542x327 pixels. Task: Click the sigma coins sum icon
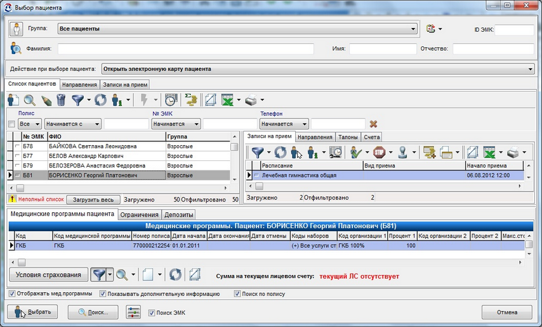(x=191, y=99)
